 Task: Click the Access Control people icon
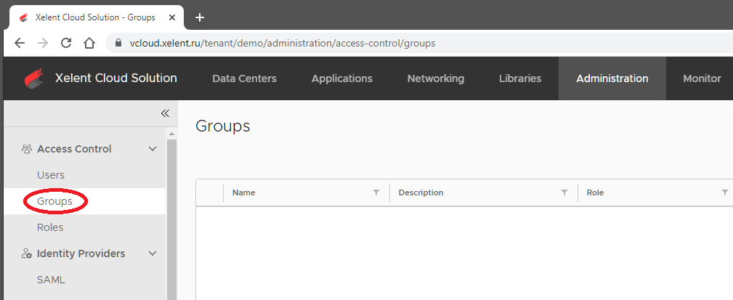pos(27,149)
